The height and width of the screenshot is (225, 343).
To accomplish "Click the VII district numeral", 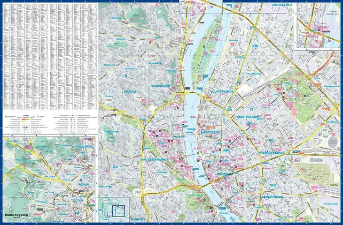I will pos(271,140).
